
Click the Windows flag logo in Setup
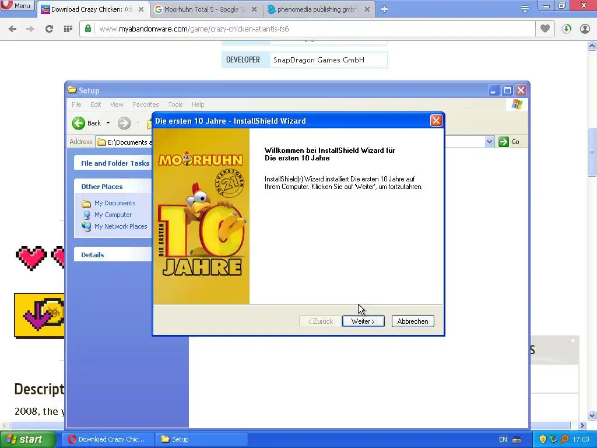point(517,104)
